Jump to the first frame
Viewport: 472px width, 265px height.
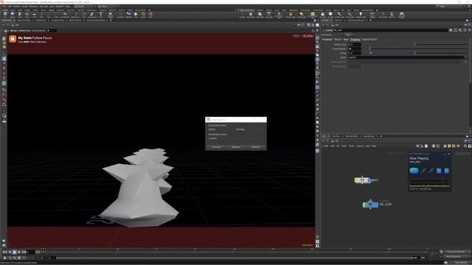click(4, 252)
